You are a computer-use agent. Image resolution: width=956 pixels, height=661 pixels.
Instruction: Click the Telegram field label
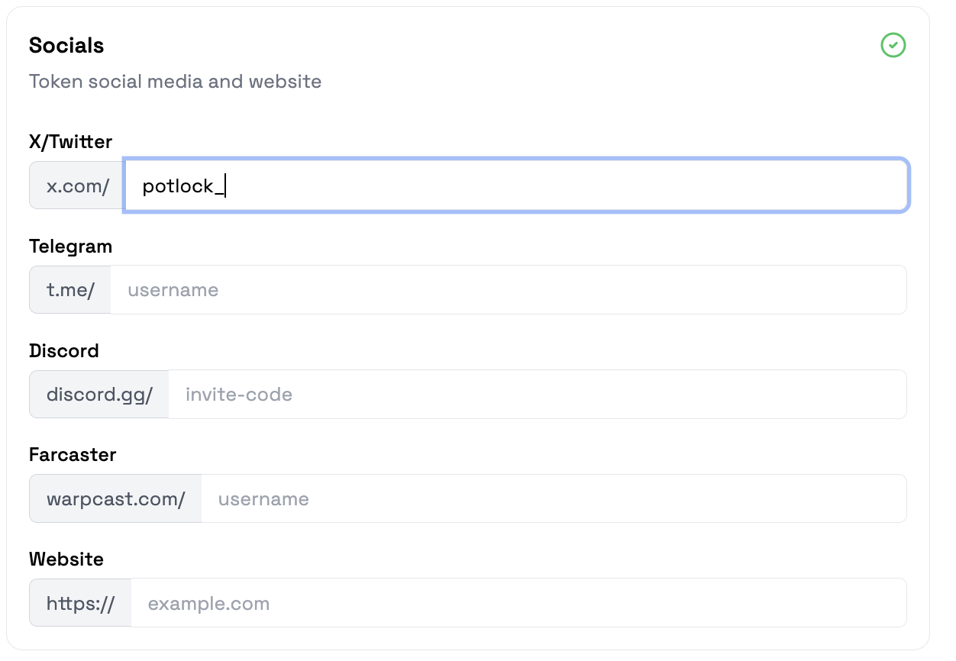coord(70,247)
